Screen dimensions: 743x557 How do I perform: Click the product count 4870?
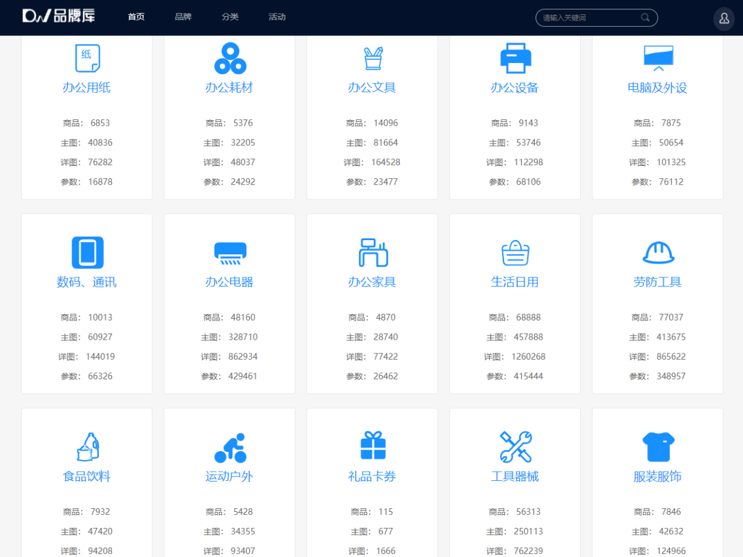click(x=386, y=317)
